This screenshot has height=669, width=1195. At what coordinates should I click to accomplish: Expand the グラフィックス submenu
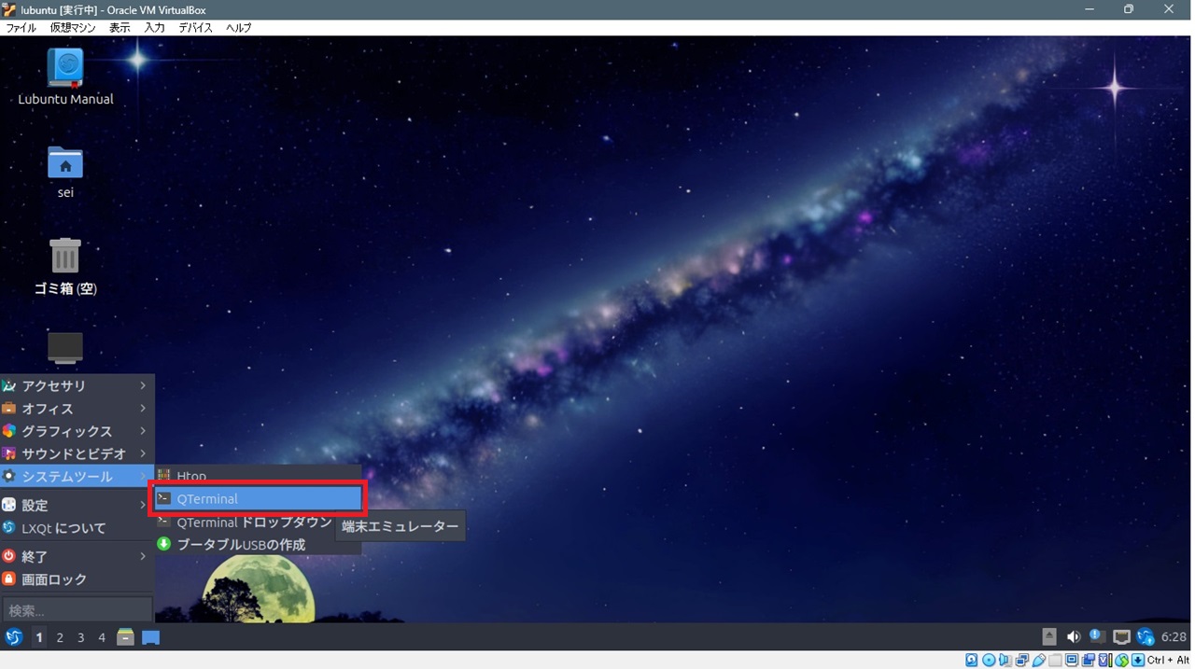click(77, 431)
